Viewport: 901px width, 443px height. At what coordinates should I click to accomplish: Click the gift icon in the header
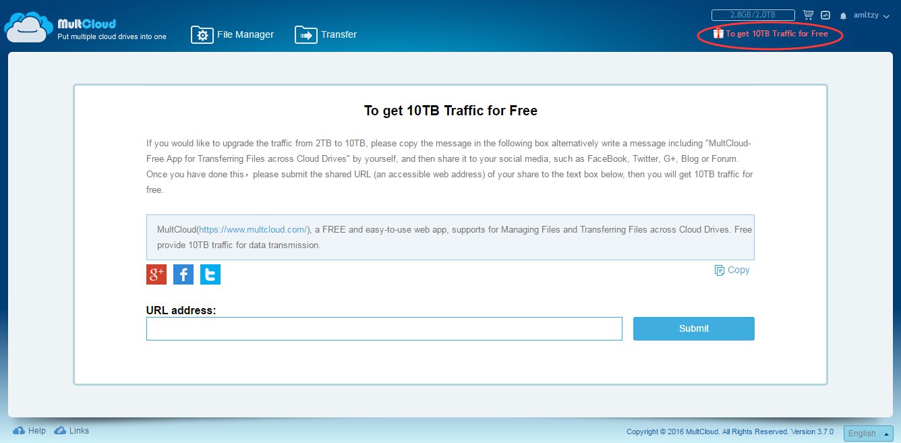(x=719, y=33)
